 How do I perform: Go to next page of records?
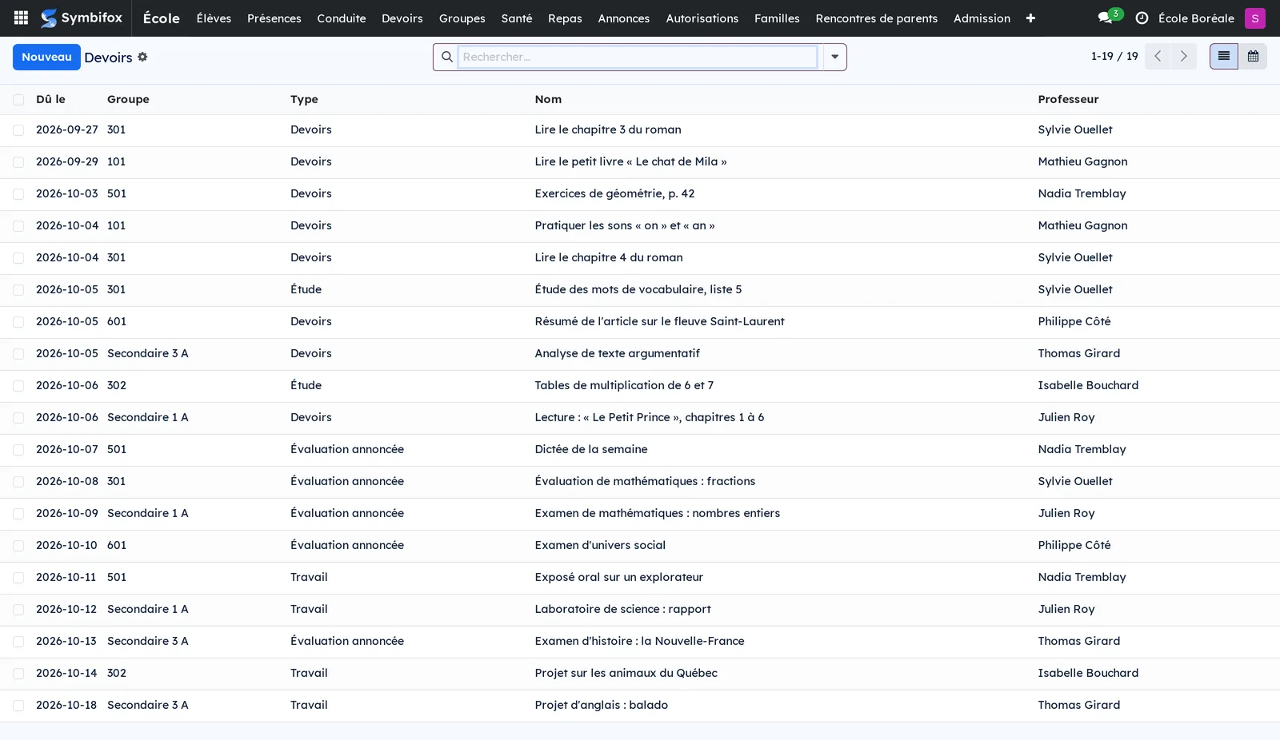pos(1183,57)
